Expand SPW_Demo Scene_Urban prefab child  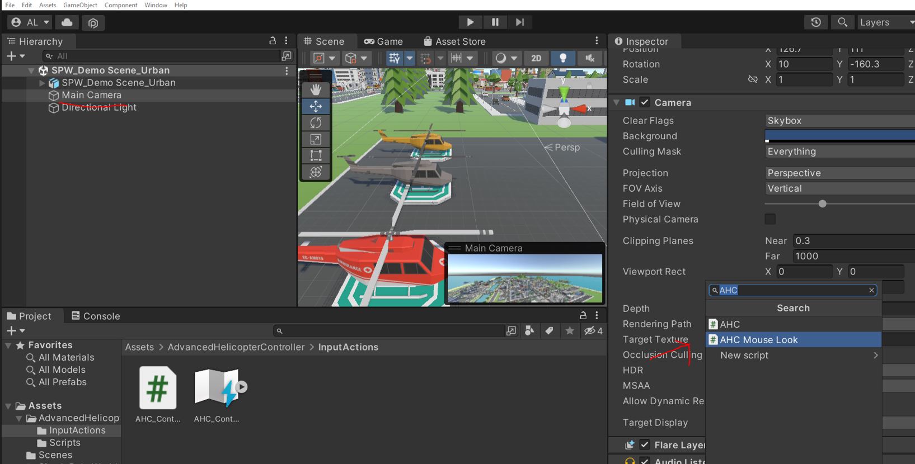pos(42,83)
